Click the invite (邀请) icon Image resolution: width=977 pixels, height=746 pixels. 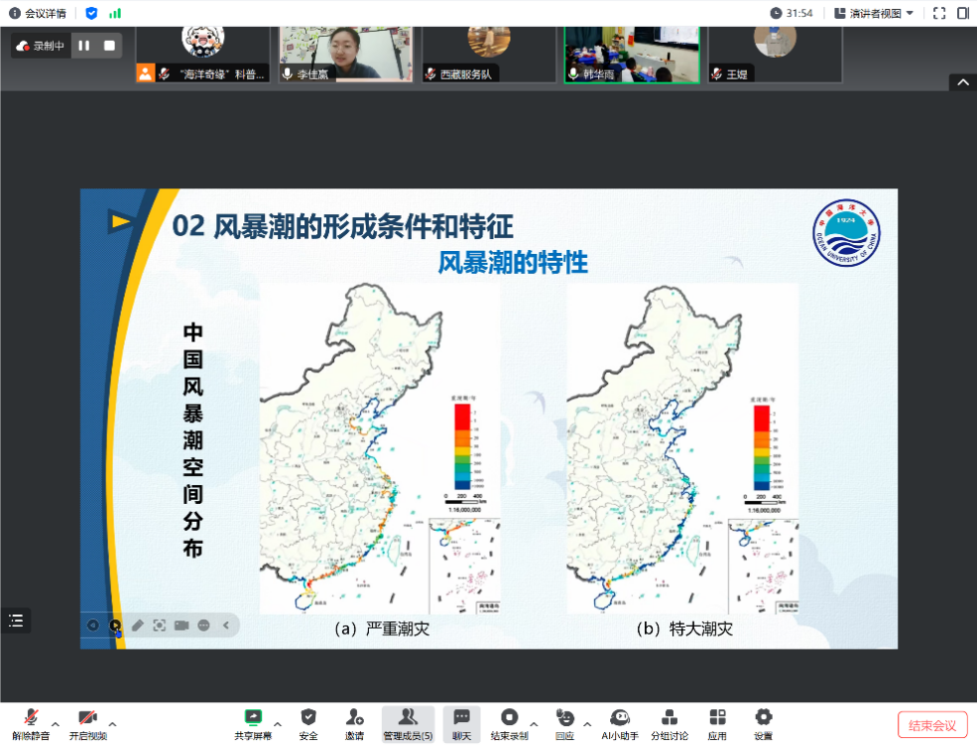pos(354,718)
